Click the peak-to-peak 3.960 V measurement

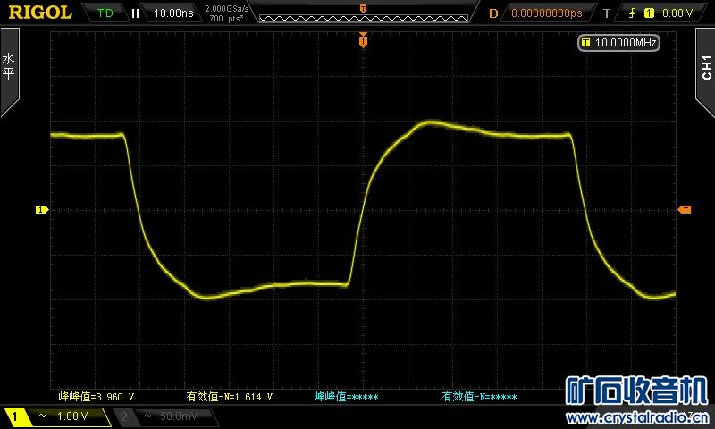[97, 397]
